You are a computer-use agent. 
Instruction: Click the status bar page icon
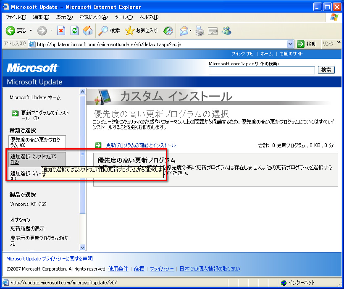point(6,283)
